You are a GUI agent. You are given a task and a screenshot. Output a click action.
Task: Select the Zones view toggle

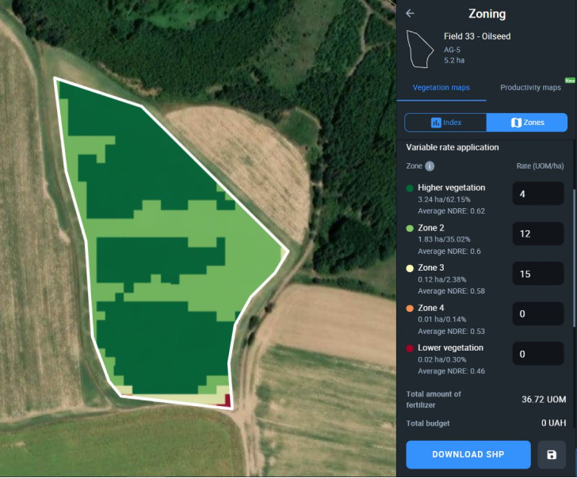click(x=527, y=123)
